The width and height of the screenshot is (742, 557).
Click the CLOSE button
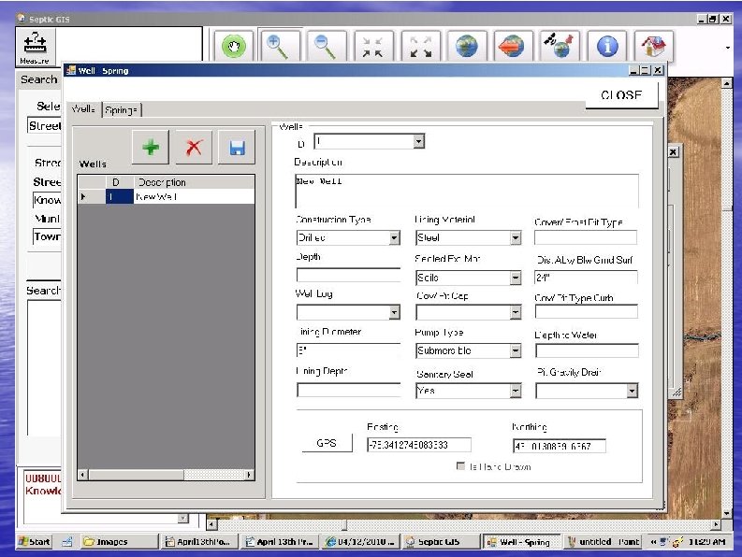pos(621,95)
